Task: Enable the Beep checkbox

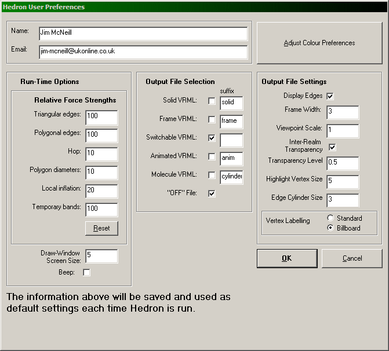Action: coord(87,272)
